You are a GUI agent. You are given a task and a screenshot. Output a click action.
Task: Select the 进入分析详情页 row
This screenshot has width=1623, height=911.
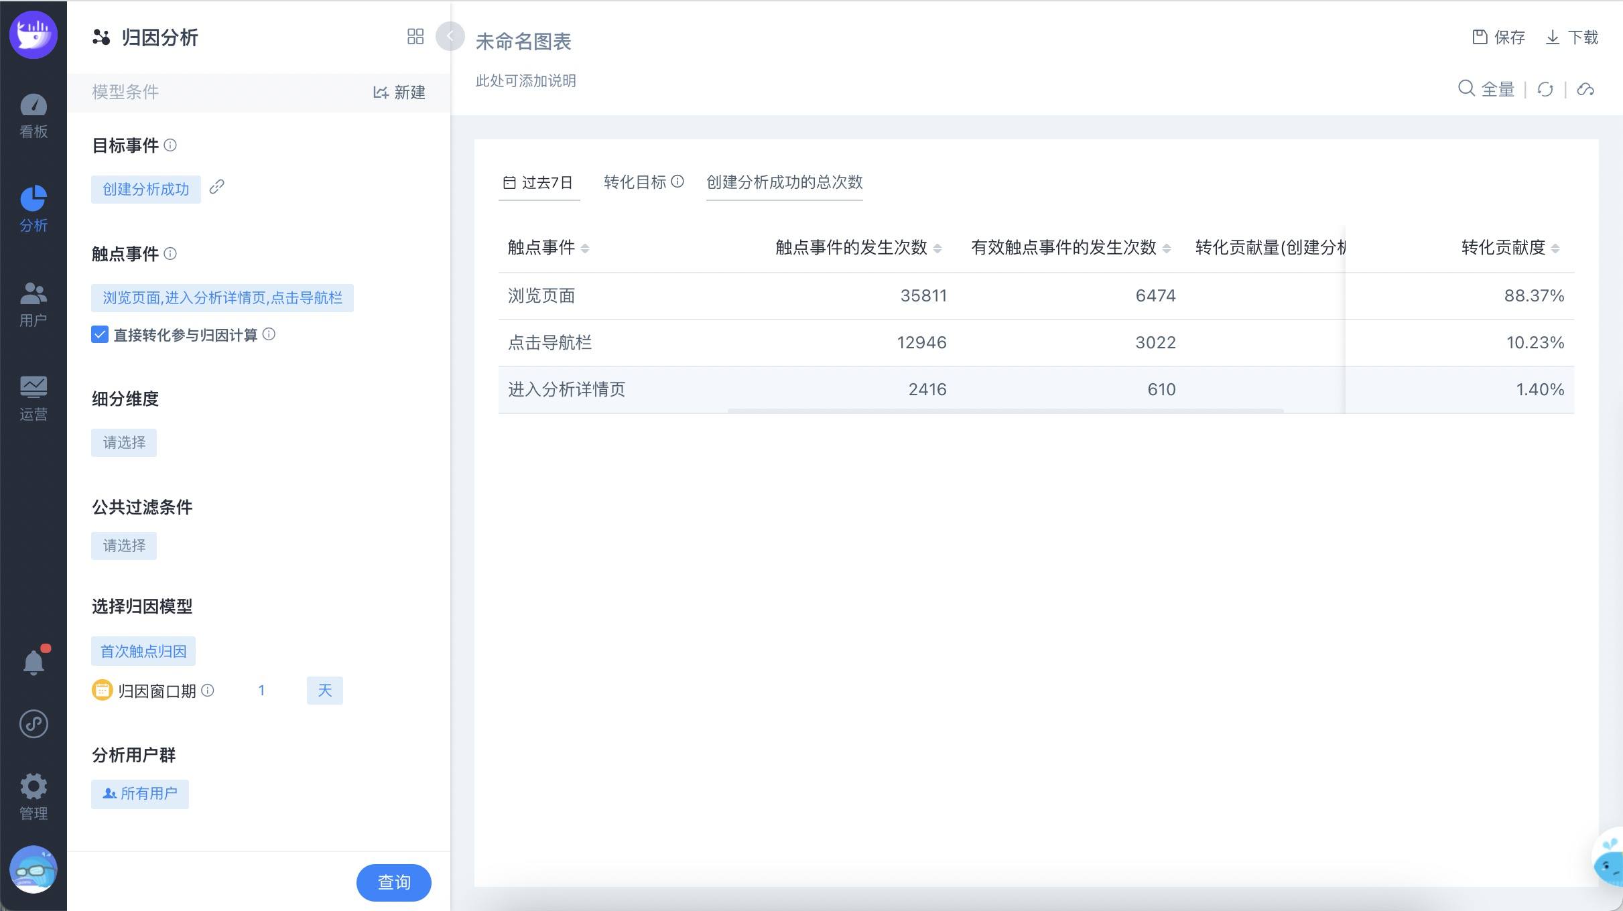(x=1036, y=390)
